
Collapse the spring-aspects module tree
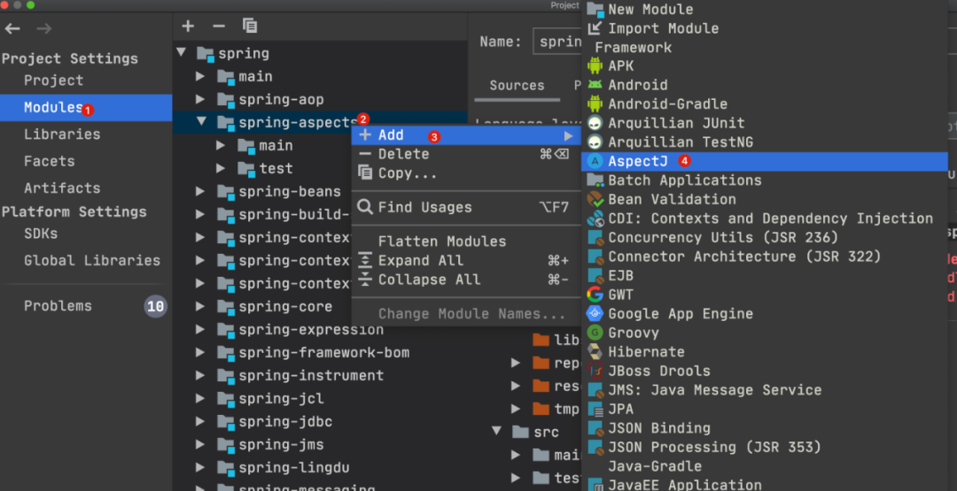pyautogui.click(x=201, y=122)
